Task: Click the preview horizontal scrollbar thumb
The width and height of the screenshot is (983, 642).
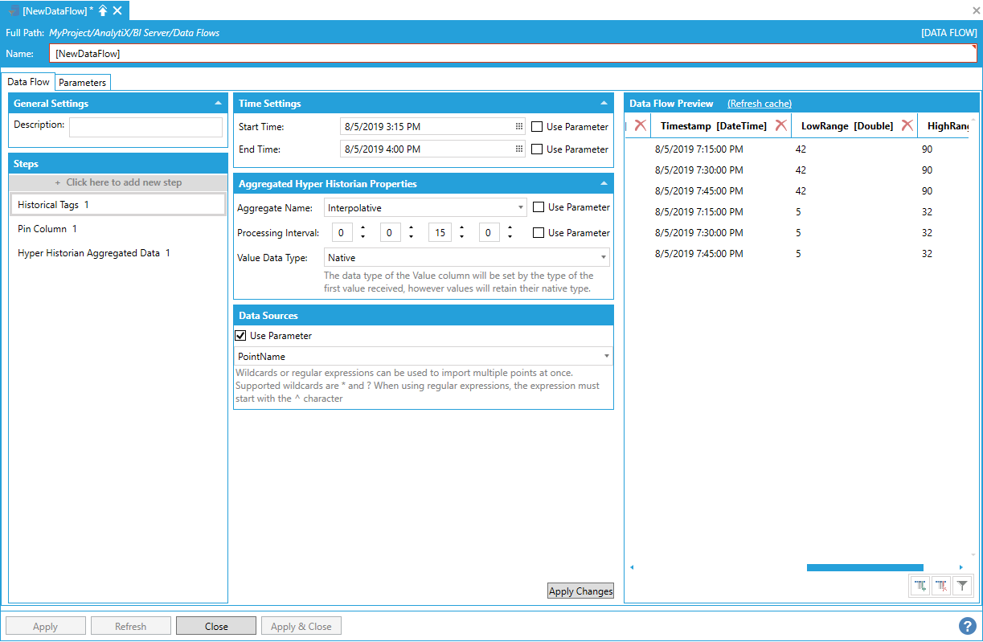Action: (864, 567)
